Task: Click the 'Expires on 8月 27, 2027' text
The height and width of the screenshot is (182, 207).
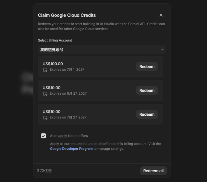Action: point(68,93)
